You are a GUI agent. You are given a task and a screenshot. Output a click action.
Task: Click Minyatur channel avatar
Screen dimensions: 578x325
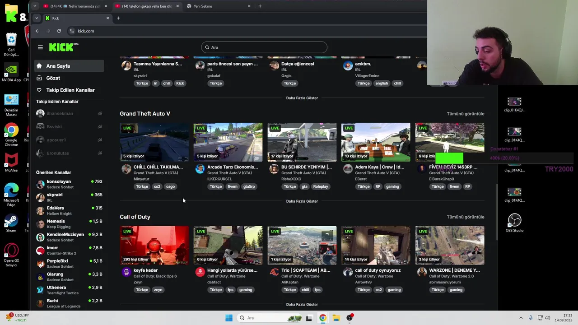click(x=126, y=169)
